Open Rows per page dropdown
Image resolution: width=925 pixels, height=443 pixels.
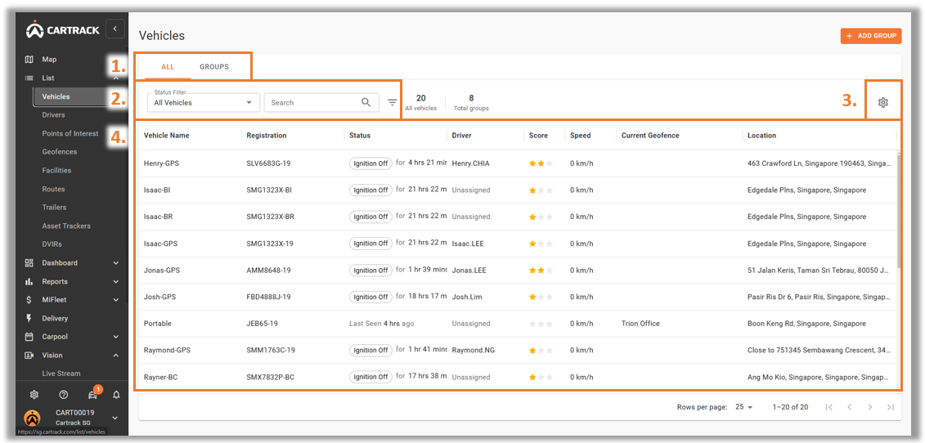[744, 407]
